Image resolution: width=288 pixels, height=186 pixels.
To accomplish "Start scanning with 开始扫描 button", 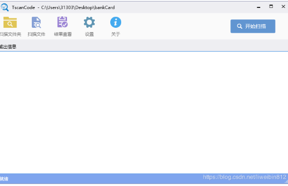I will tap(253, 26).
